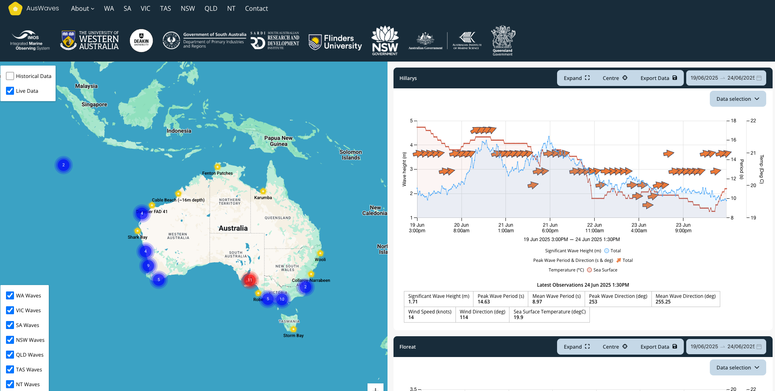Click the Export Data save icon for Floreat
This screenshot has width=775, height=391.
[x=675, y=347]
